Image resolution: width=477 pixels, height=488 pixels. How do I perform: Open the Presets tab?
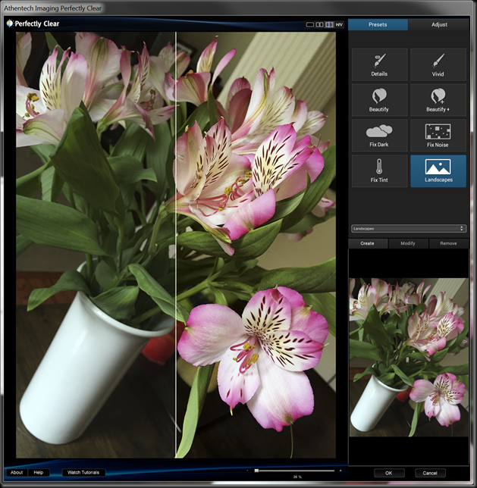coord(378,24)
